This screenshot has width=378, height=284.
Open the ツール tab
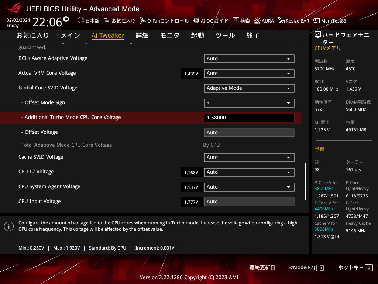[x=225, y=35]
